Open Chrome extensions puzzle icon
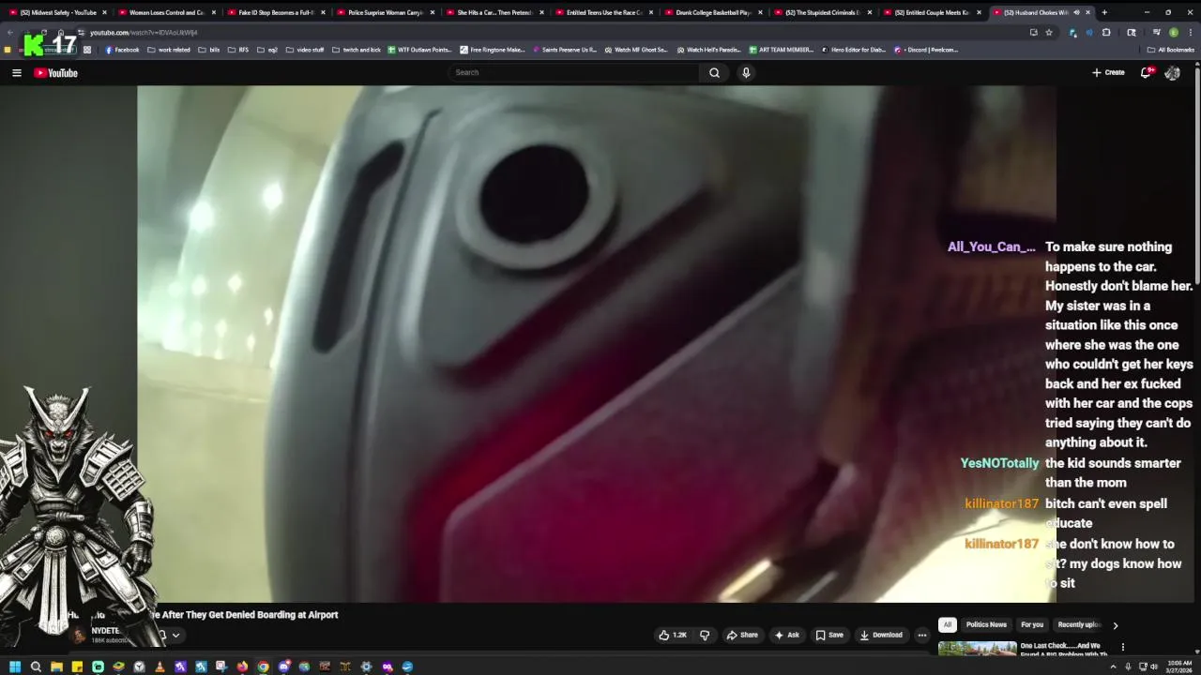Viewport: 1201px width, 675px height. pyautogui.click(x=1106, y=32)
